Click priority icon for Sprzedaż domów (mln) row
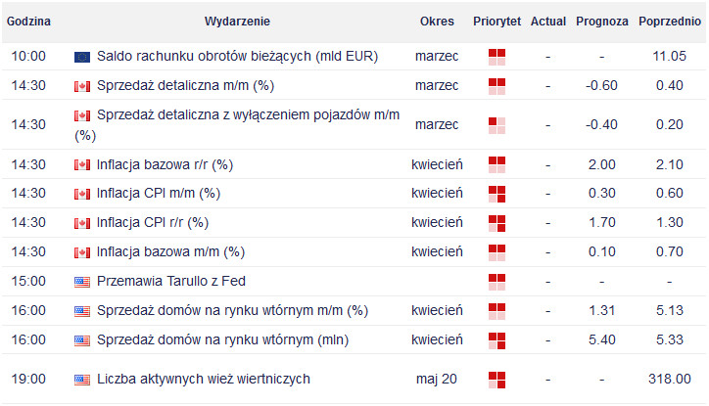Screen dimensions: 709x406 point(496,340)
